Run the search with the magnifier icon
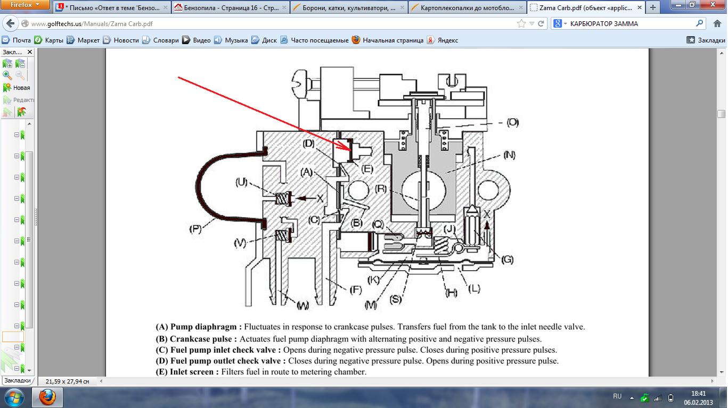This screenshot has width=728, height=408. click(x=700, y=23)
